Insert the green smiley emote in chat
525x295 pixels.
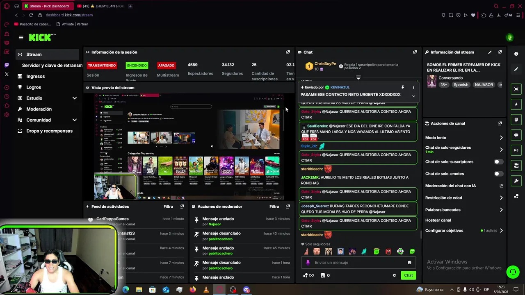pos(412,252)
